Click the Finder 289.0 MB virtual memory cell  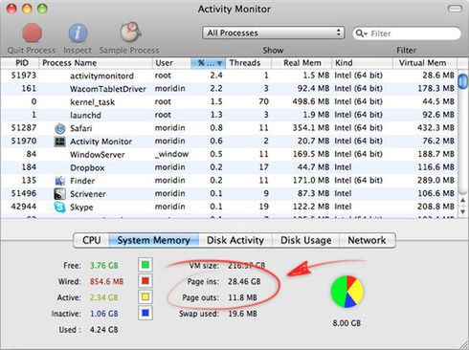point(435,181)
